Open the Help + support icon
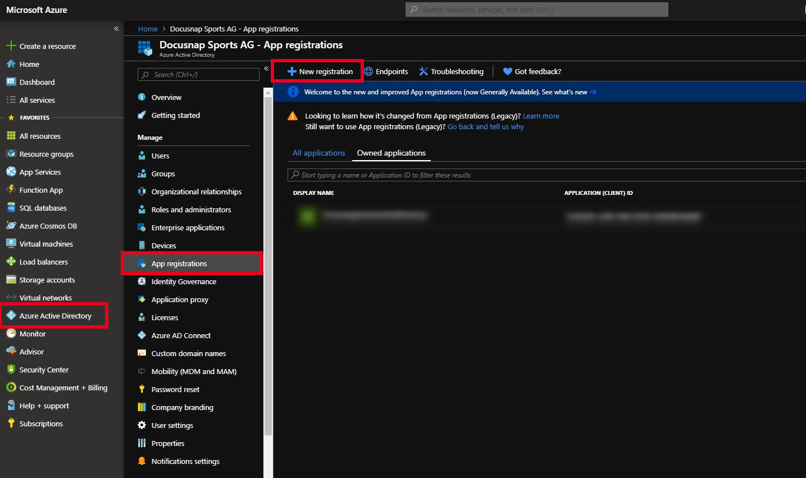This screenshot has height=478, width=806. [x=11, y=406]
